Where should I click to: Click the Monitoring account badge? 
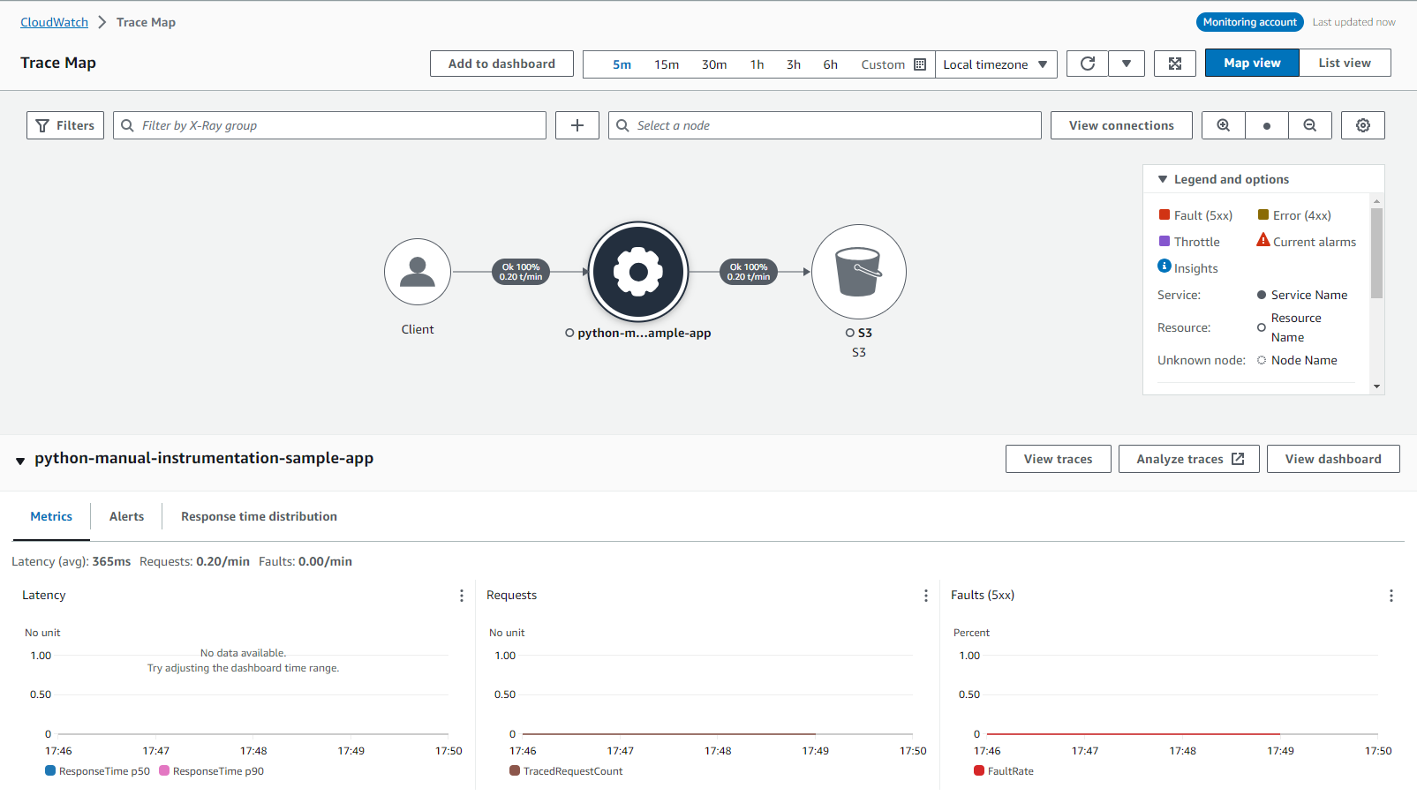tap(1250, 22)
